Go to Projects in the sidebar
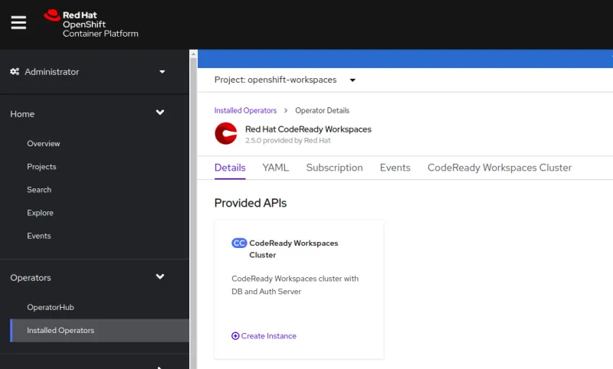Viewport: 613px width, 369px height. point(41,167)
